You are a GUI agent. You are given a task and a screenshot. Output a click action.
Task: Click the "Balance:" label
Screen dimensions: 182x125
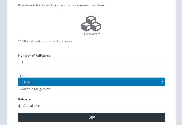point(24,99)
